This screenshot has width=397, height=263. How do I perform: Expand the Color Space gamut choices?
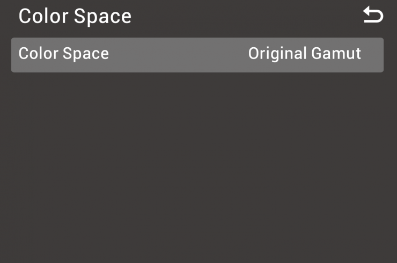click(x=304, y=54)
